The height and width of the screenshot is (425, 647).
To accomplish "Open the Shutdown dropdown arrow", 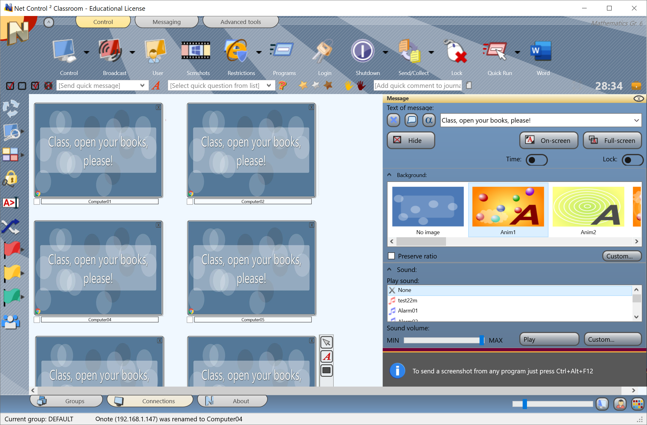I will [x=385, y=52].
